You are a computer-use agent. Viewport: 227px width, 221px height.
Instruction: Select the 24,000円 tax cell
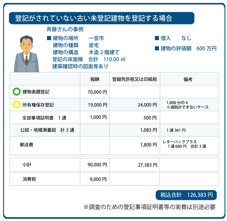pos(147,105)
